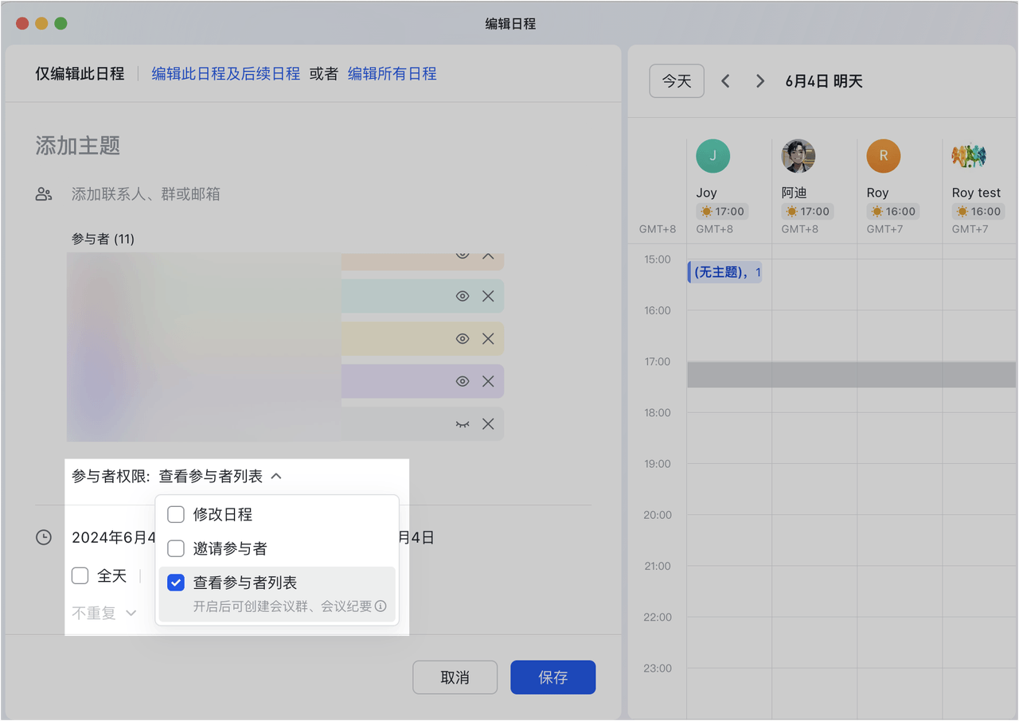This screenshot has width=1019, height=721.
Task: Click the 20:00 time label
Action: click(658, 515)
